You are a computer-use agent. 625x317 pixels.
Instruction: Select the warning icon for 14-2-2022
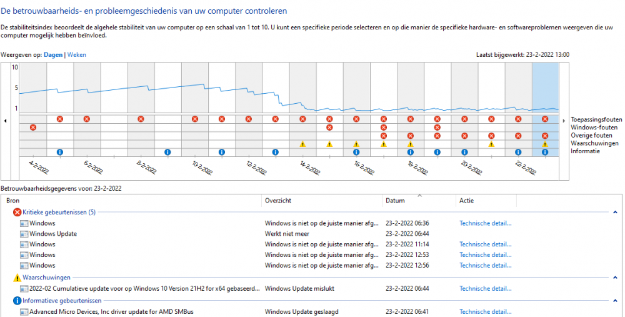pyautogui.click(x=302, y=144)
